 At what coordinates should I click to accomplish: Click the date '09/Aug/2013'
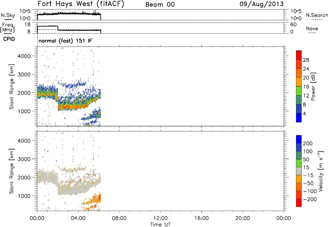[262, 4]
